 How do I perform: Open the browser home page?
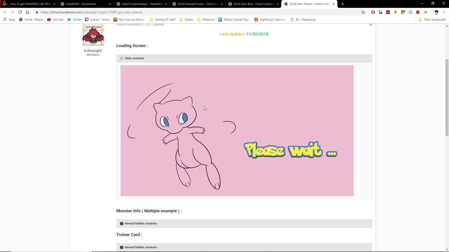(28, 12)
